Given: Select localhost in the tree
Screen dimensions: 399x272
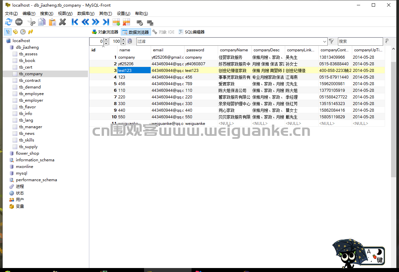Looking at the screenshot, I should [21, 41].
